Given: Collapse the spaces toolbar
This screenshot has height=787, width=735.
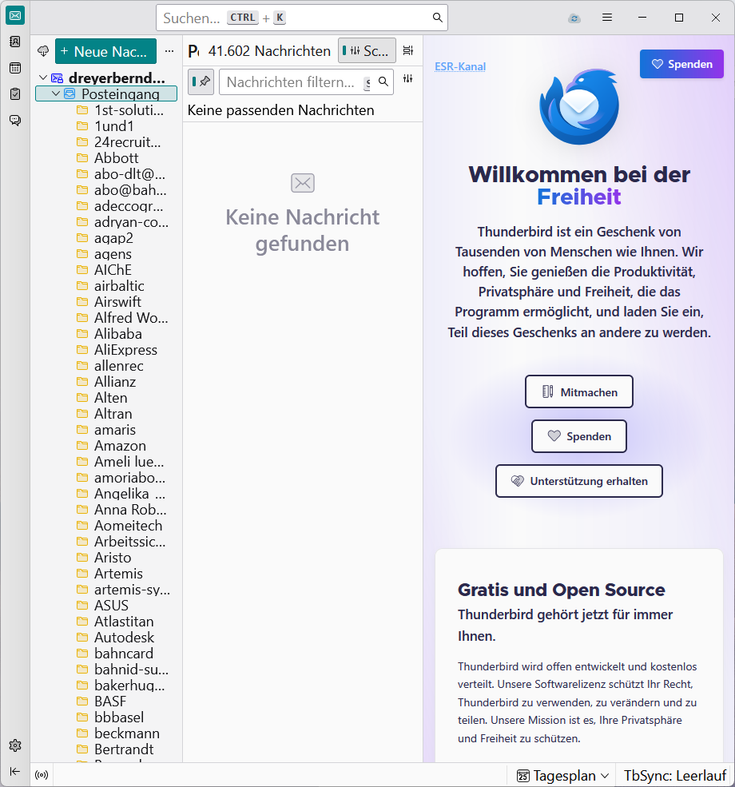Looking at the screenshot, I should [15, 772].
